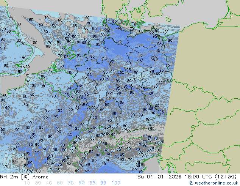Select the 'Arome' model name label
The height and width of the screenshot is (186, 240).
41,177
